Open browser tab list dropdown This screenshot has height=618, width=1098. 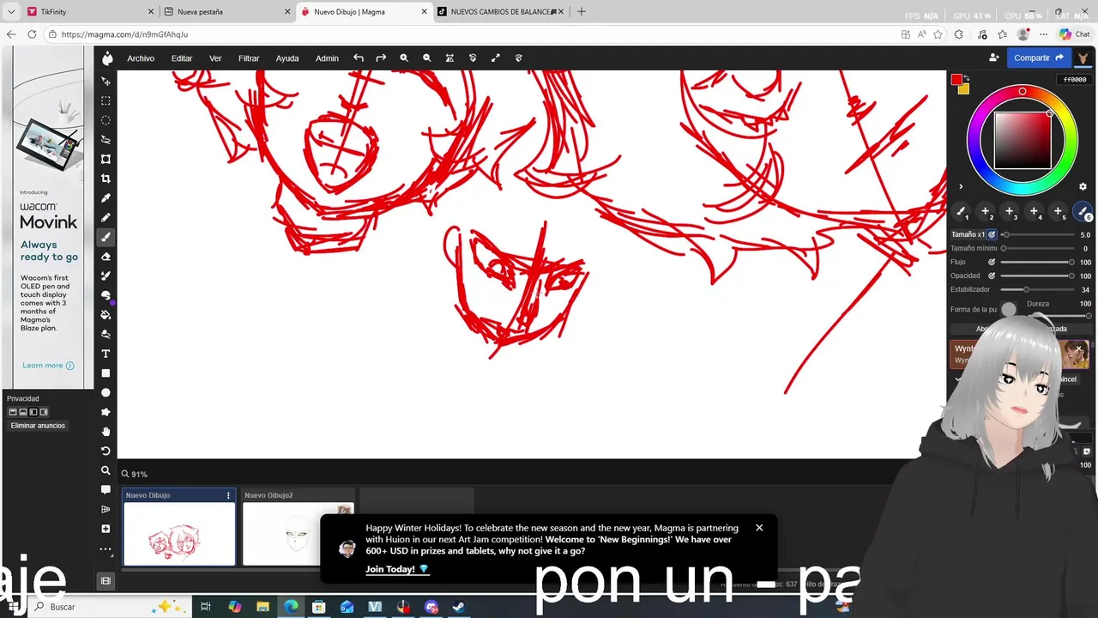(11, 12)
